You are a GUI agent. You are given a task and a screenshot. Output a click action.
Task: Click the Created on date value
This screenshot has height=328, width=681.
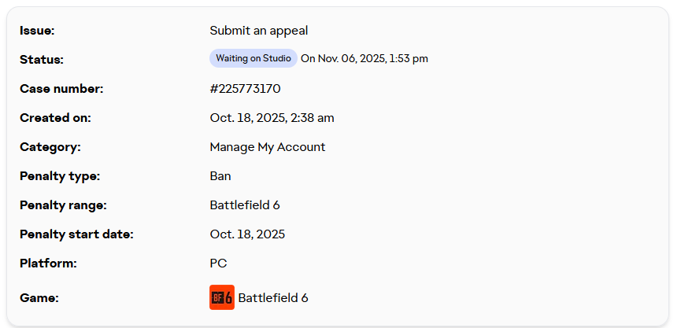(x=272, y=118)
